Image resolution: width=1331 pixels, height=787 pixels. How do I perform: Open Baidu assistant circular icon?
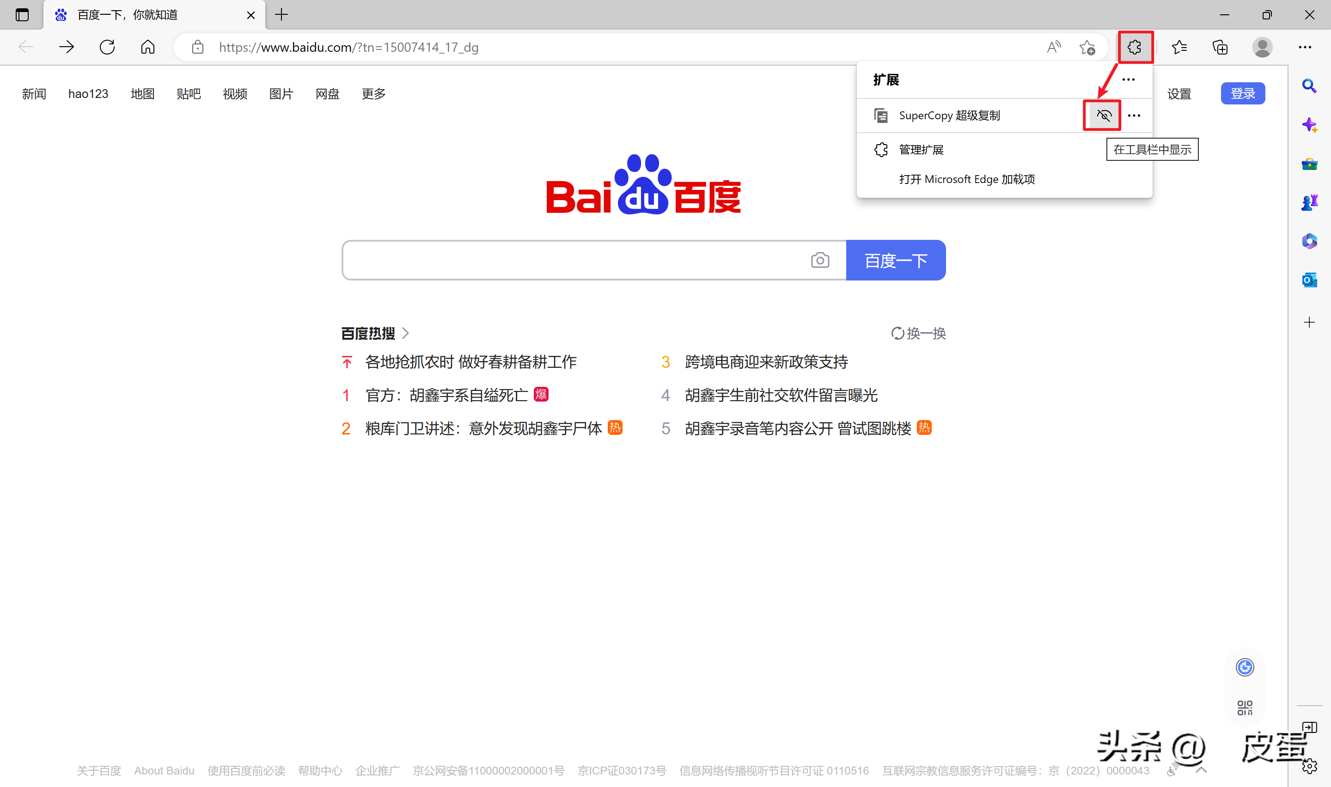point(1245,667)
